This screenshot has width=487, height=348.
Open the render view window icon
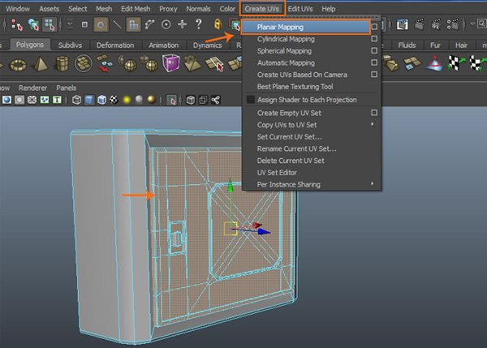tap(403, 24)
